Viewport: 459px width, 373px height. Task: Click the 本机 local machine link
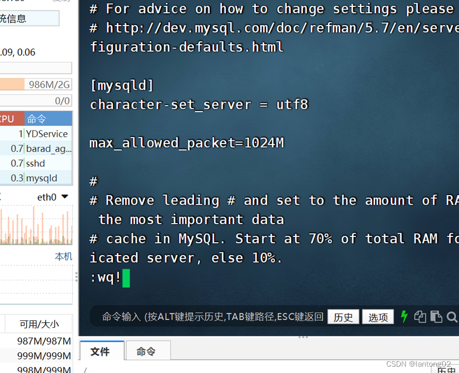coord(63,257)
